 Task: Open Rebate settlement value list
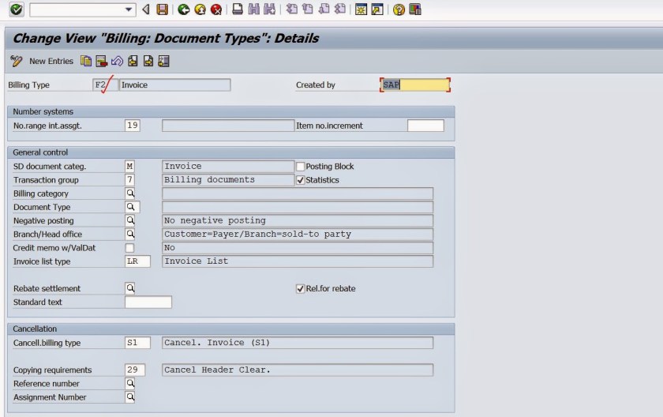click(130, 289)
